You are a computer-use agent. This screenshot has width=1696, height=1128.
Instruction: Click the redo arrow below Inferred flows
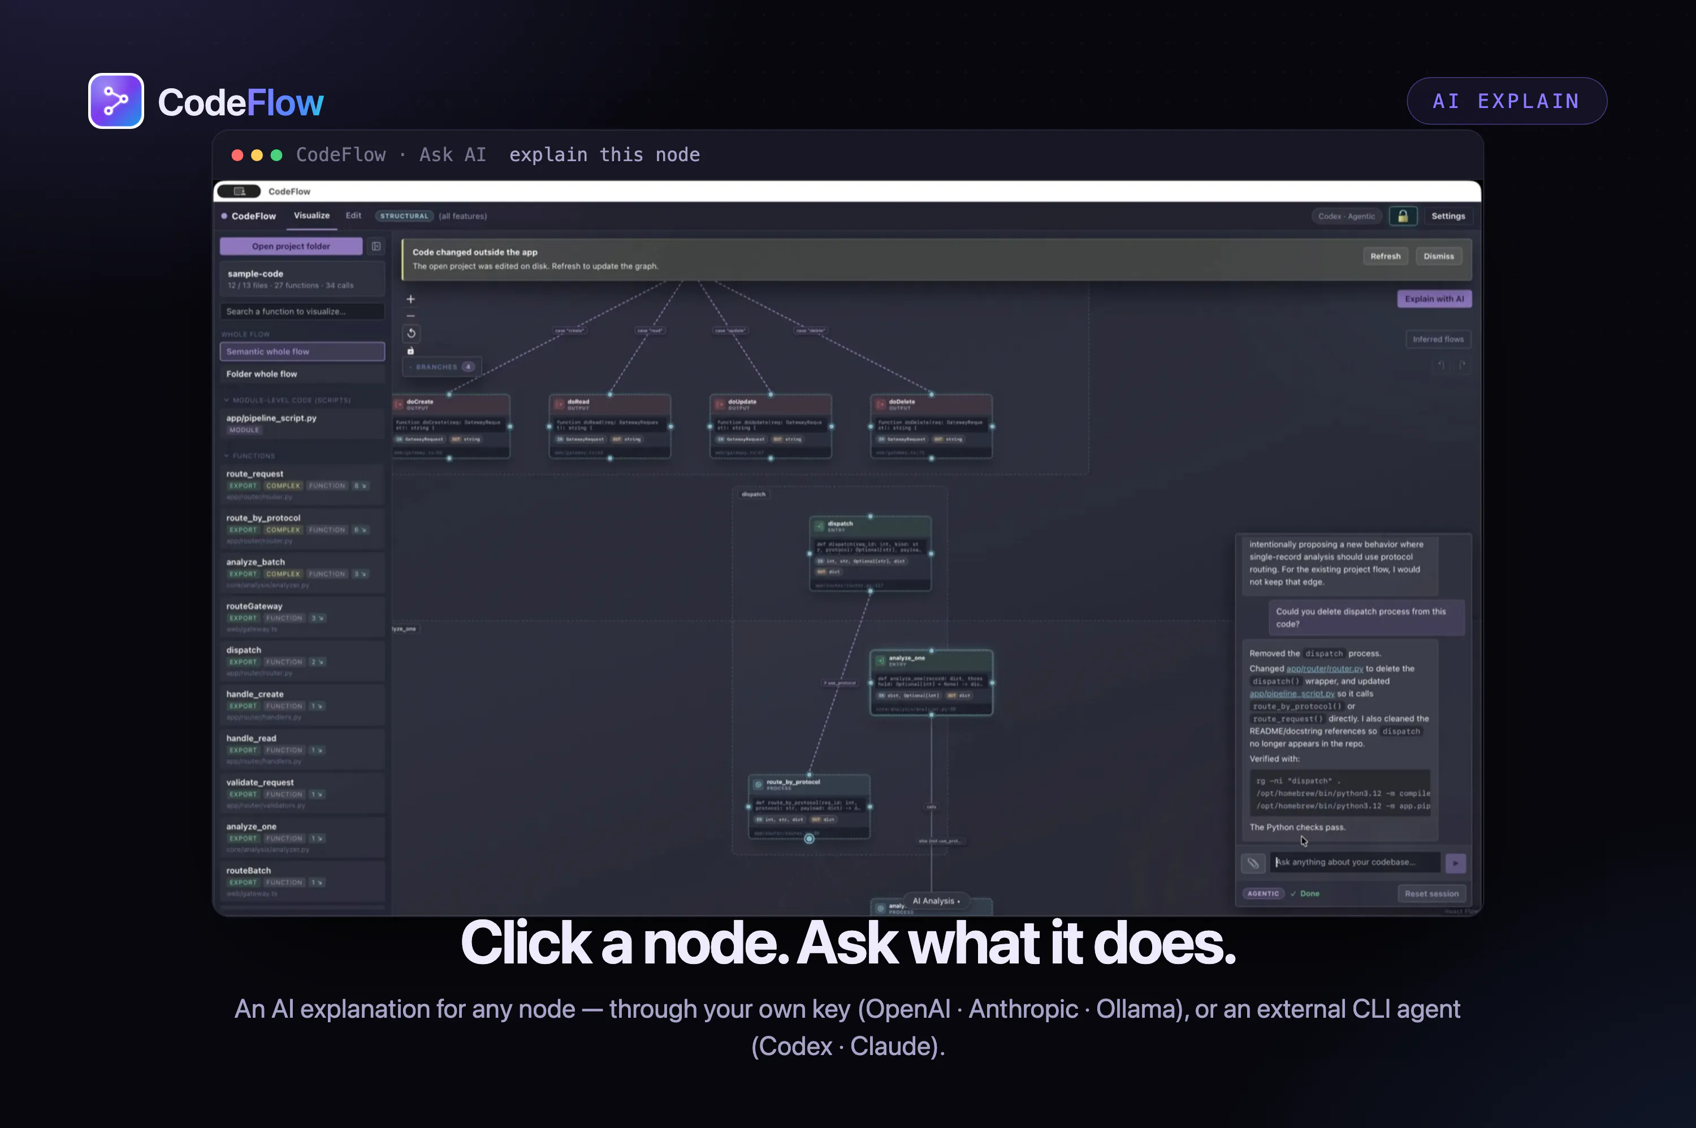pos(1463,365)
